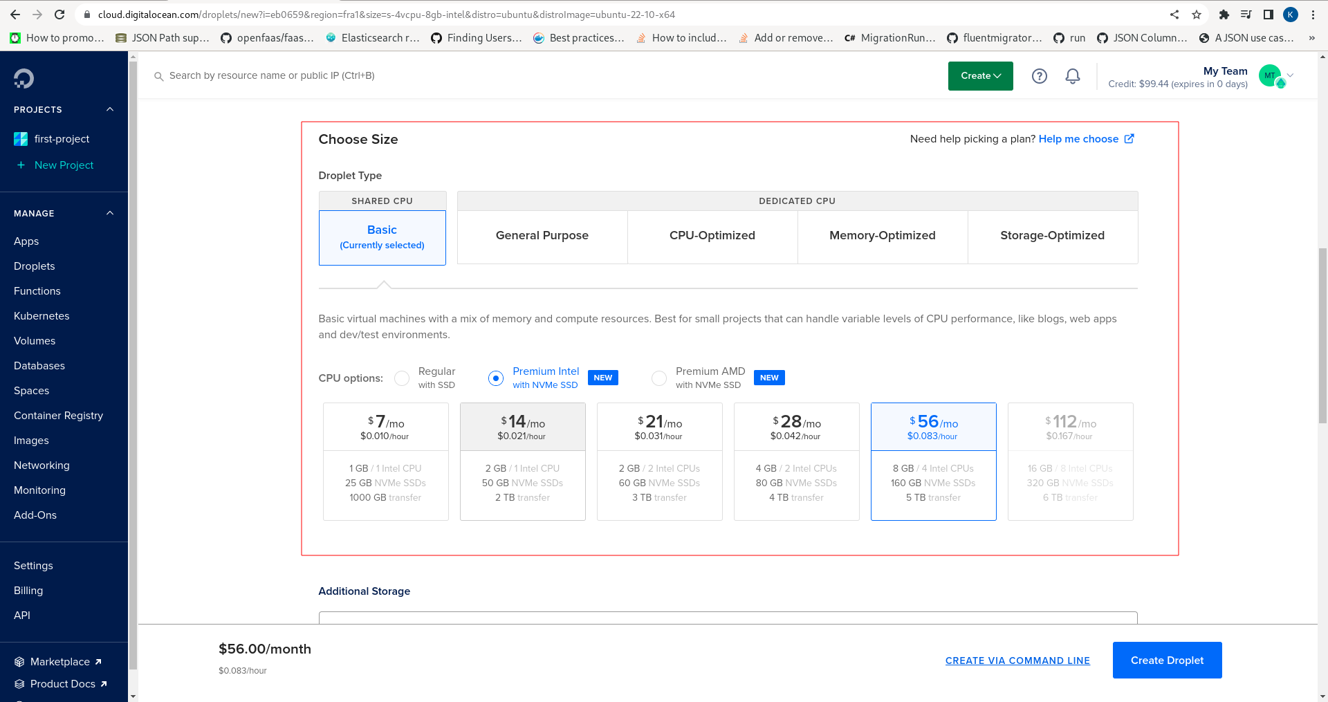The width and height of the screenshot is (1328, 702).
Task: Select the General Purpose droplet type
Action: tap(542, 236)
